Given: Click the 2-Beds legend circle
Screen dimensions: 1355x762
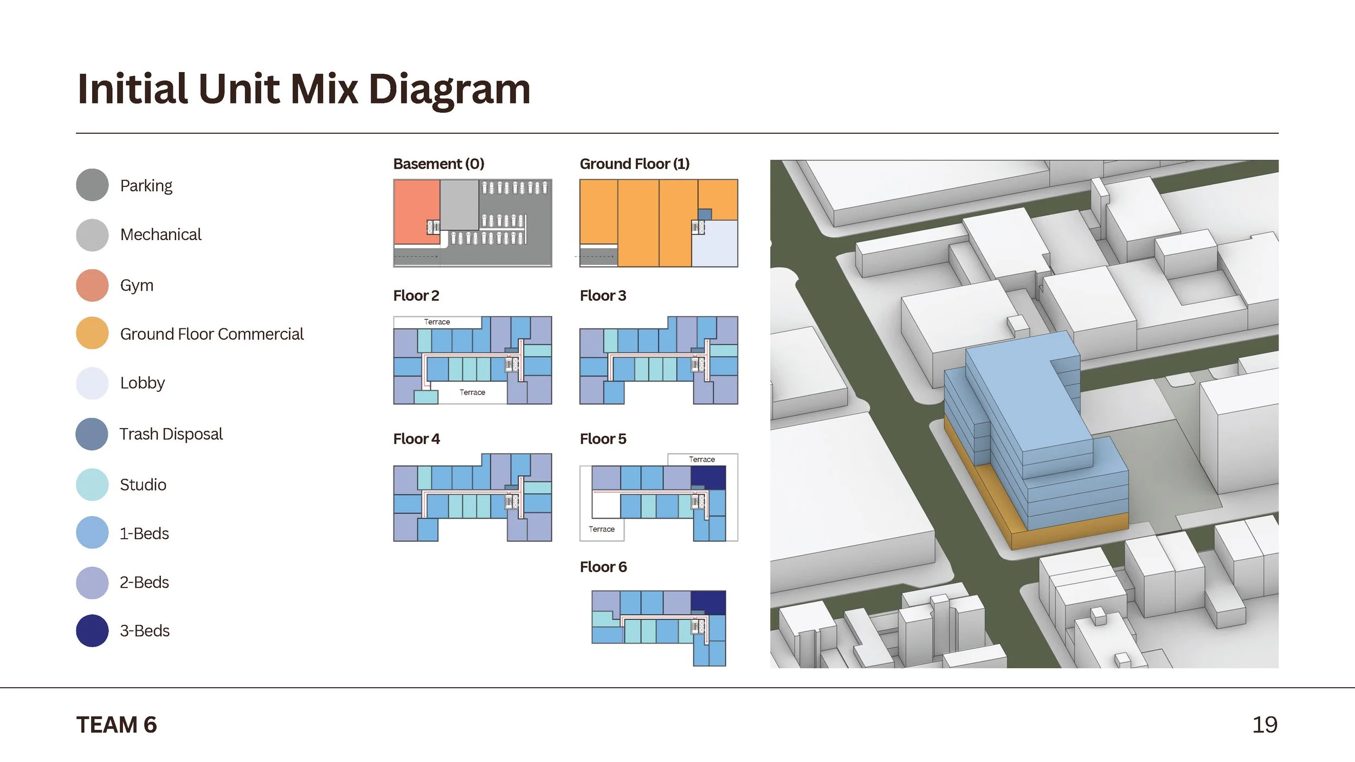Looking at the screenshot, I should [x=92, y=582].
